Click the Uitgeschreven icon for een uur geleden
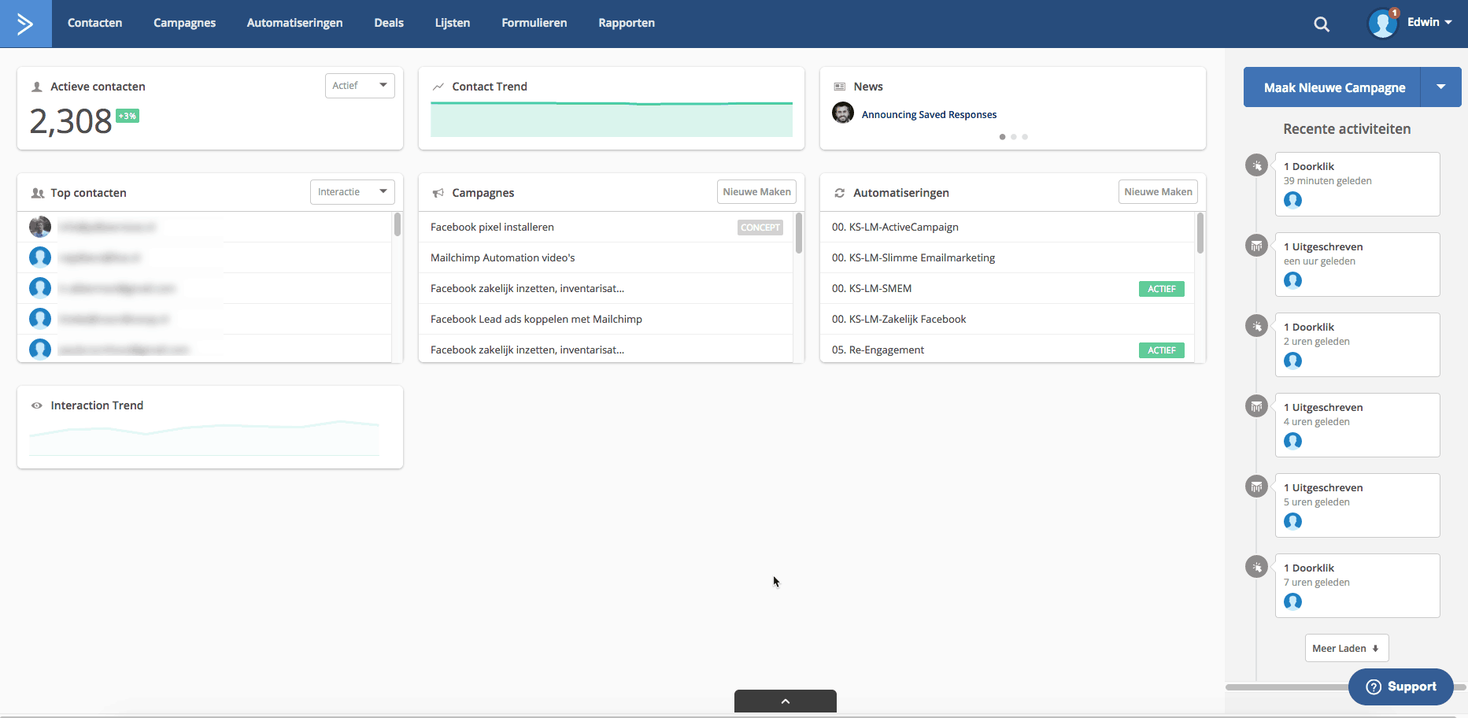 [x=1257, y=246]
